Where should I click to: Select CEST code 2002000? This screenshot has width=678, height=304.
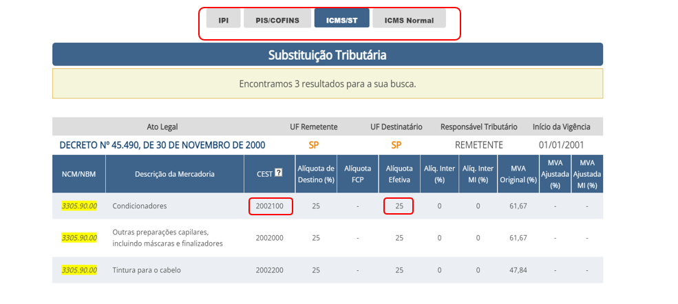[x=269, y=237]
